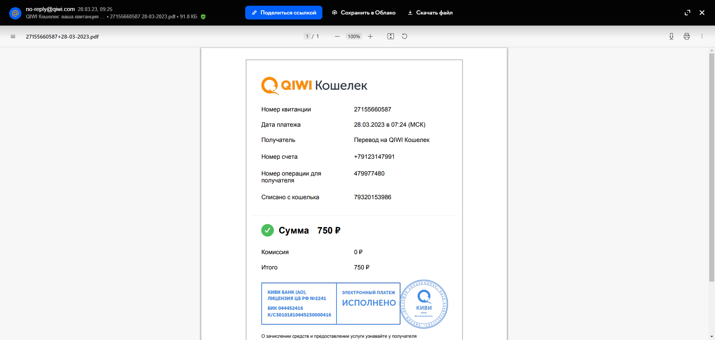Screen dimensions: 715x340
Task: Print the PDF document
Action: pos(687,37)
